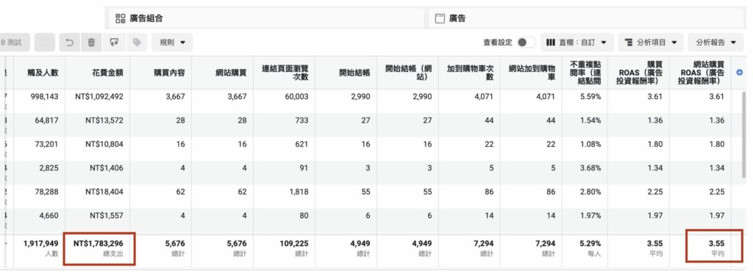Select the 1,818 landing page views cell
Image resolution: width=753 pixels, height=273 pixels.
pyautogui.click(x=285, y=197)
